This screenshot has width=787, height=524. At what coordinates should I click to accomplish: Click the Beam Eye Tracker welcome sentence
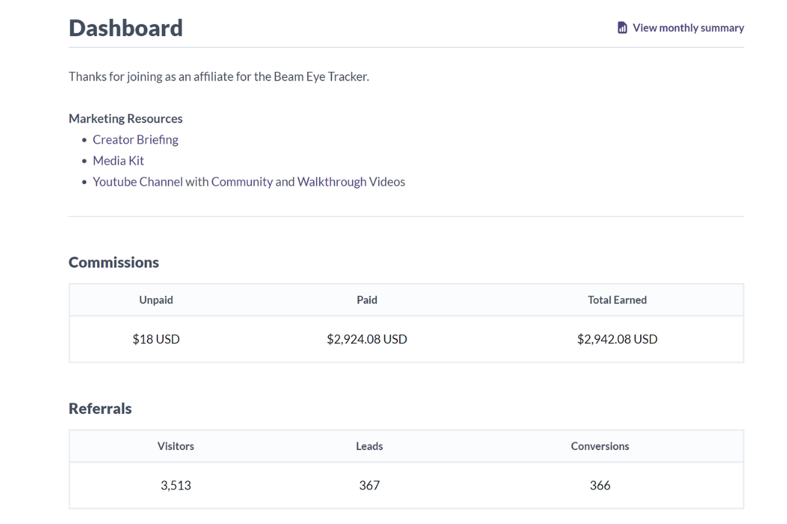(219, 77)
